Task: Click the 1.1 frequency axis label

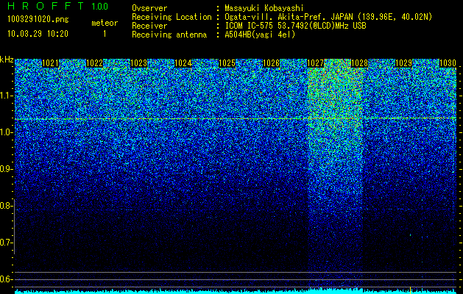Action: [6, 96]
